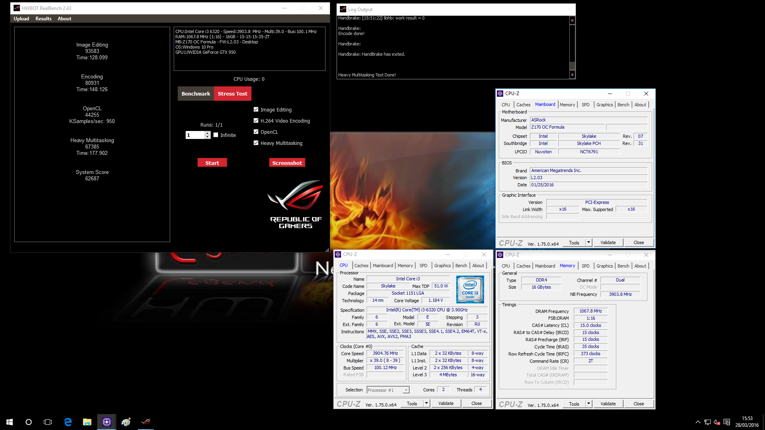765x430 pixels.
Task: Close the HWBOT RealBench window
Action: [x=321, y=8]
